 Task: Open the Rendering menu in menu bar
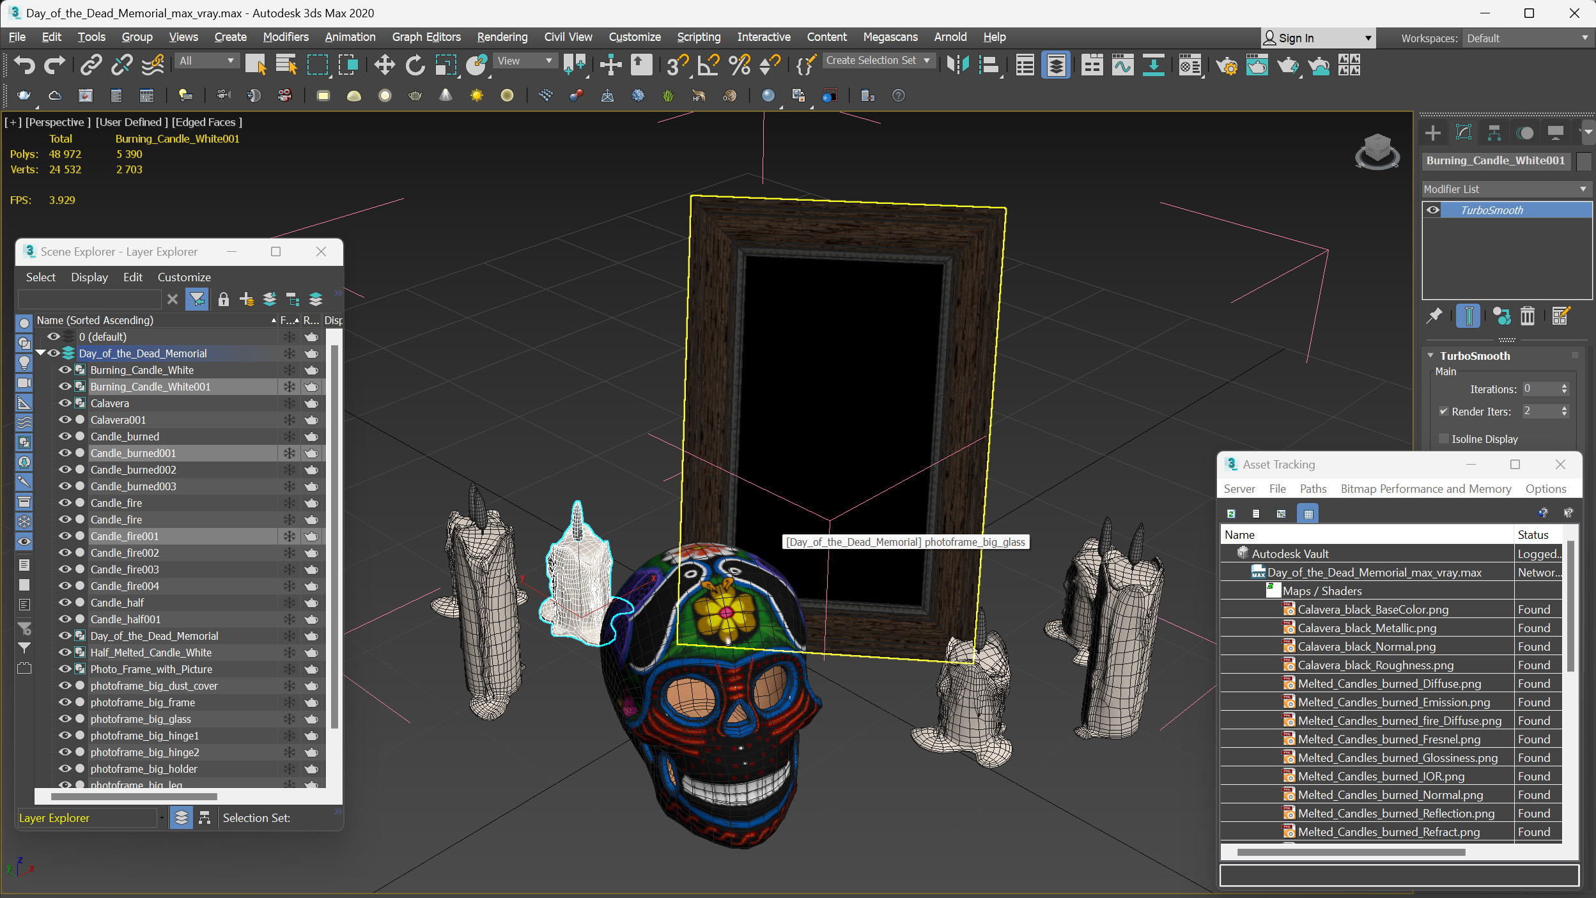click(501, 36)
